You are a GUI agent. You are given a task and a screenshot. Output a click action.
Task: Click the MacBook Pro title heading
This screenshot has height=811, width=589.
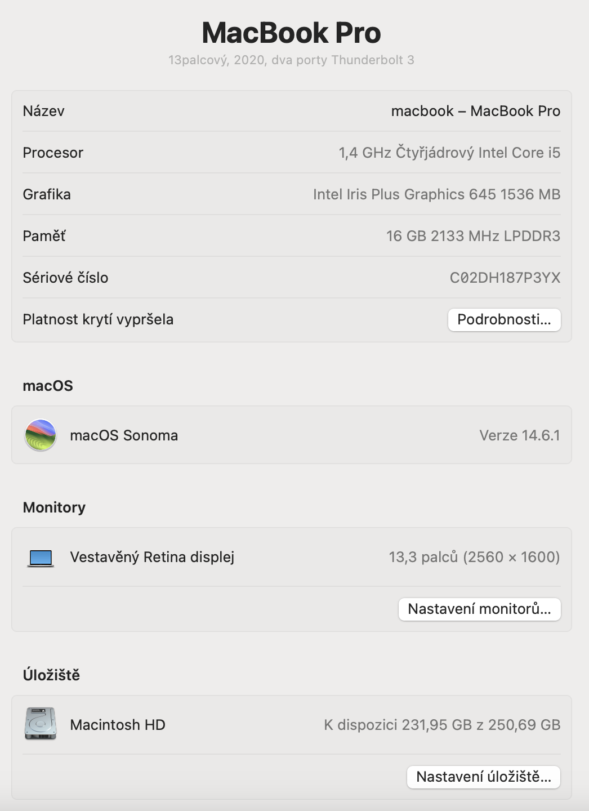(291, 33)
